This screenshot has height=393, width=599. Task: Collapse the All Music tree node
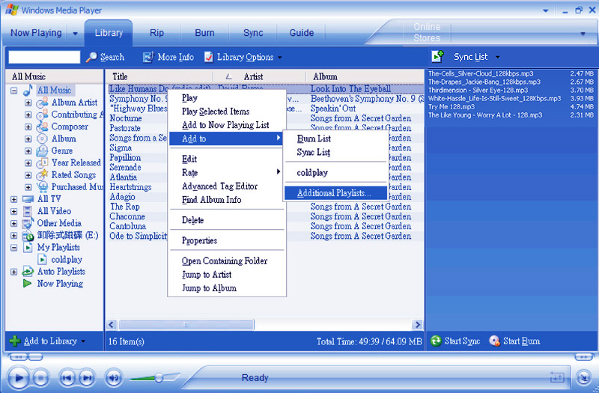(x=13, y=91)
